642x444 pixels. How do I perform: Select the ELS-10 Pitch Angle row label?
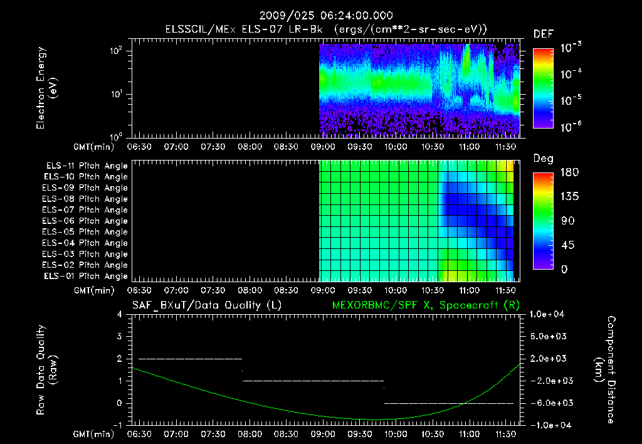point(86,177)
